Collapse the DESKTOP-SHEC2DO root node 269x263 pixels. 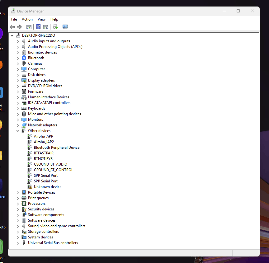click(12, 35)
